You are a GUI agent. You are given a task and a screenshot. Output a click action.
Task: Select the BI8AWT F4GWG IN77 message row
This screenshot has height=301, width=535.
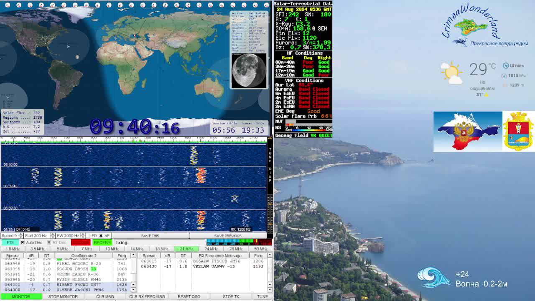66,285
